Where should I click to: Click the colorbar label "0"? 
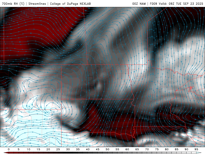[x=9, y=149]
